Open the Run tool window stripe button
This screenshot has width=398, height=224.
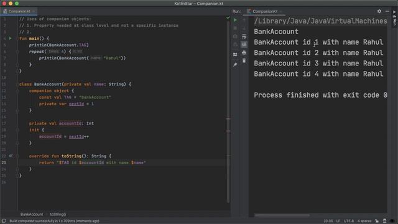click(394, 18)
